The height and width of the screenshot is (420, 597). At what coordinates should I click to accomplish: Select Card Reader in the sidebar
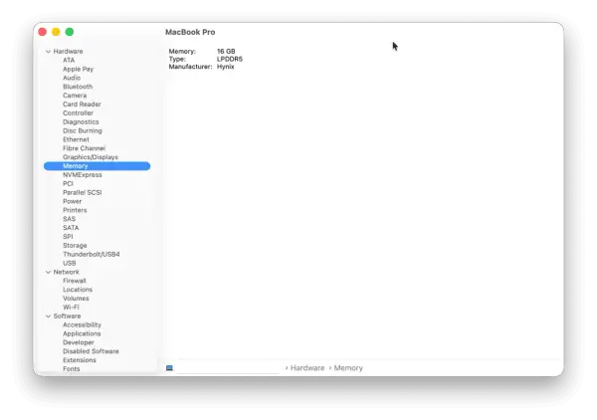[x=82, y=104]
